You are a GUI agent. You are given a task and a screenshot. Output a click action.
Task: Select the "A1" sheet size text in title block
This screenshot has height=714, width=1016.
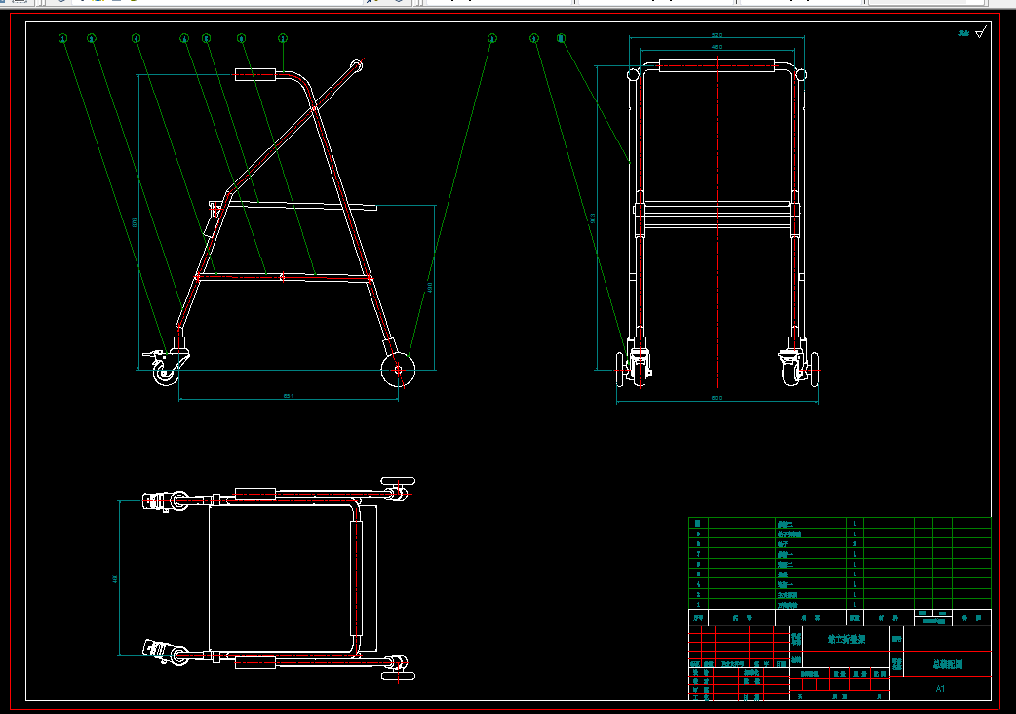pos(940,688)
